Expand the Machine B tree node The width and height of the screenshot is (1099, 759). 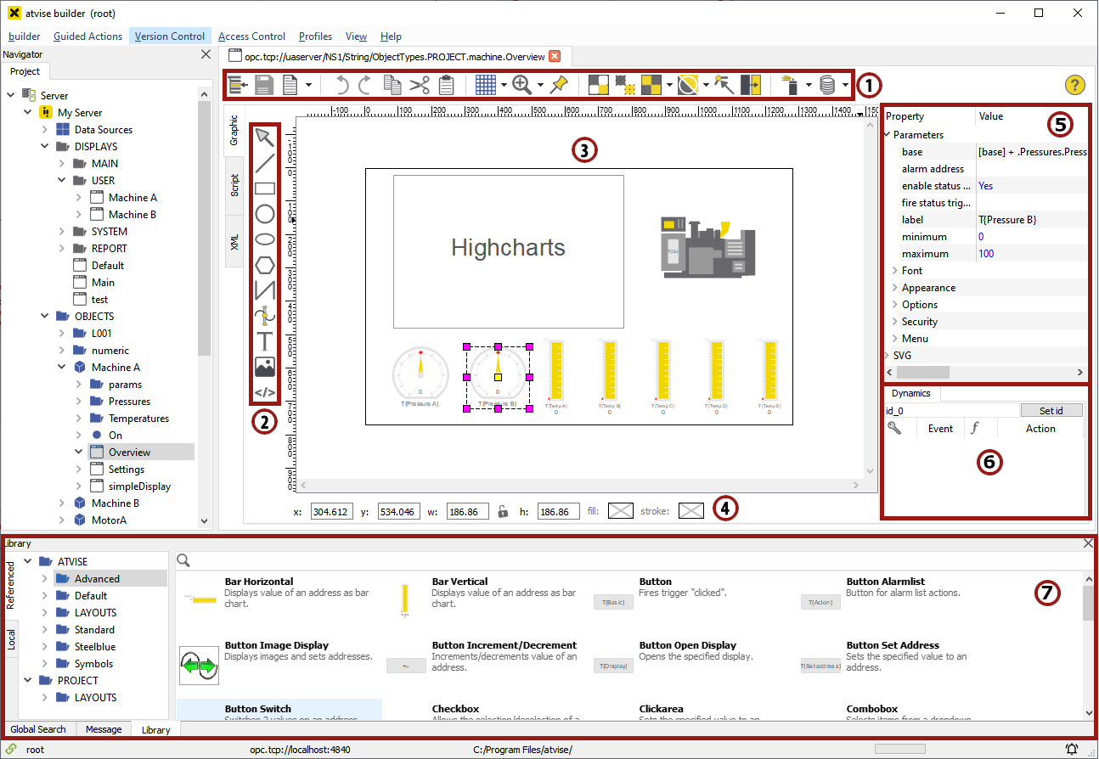[x=63, y=503]
